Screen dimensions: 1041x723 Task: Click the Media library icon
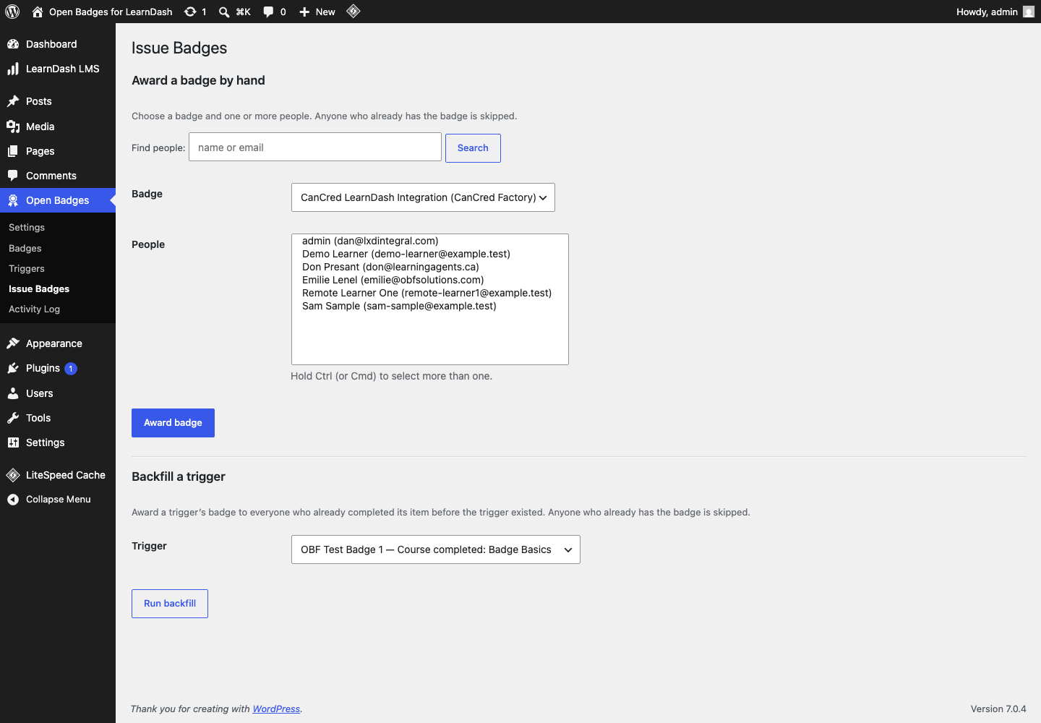pyautogui.click(x=13, y=127)
